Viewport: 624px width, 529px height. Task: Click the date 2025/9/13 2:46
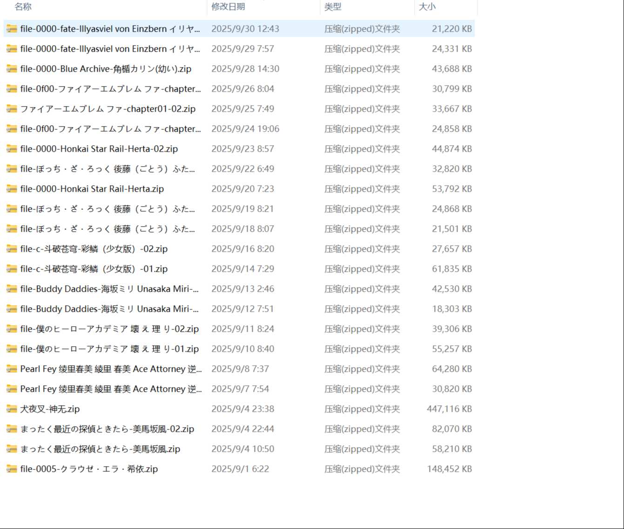[242, 289]
